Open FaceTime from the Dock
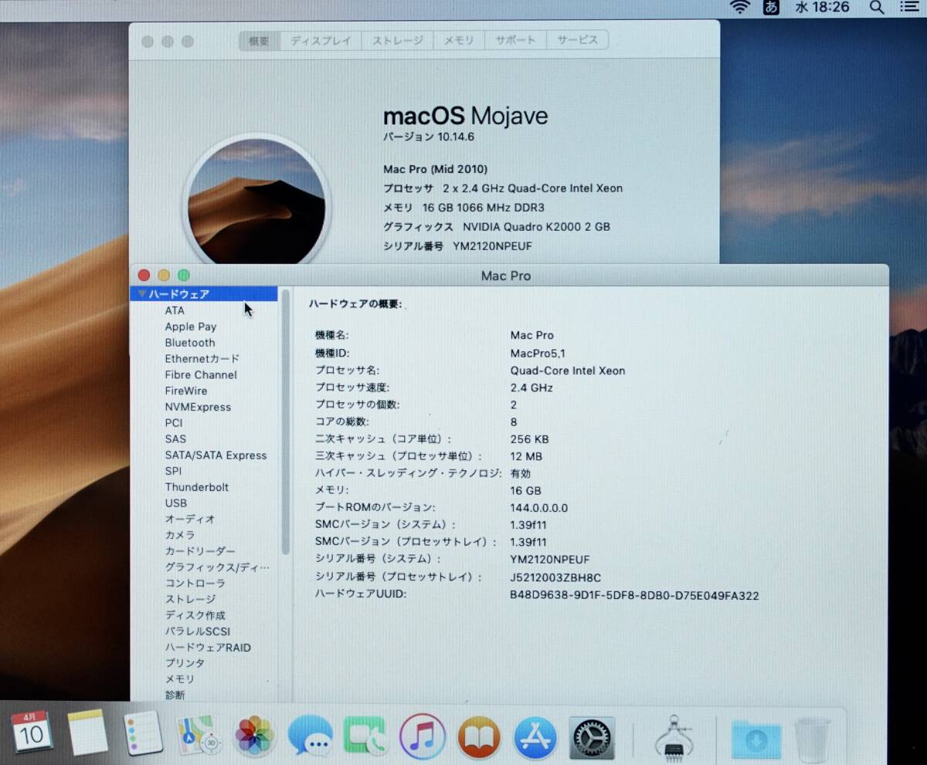 [x=367, y=736]
